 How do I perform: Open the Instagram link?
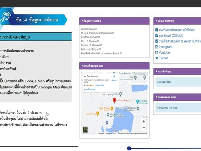(x=166, y=47)
